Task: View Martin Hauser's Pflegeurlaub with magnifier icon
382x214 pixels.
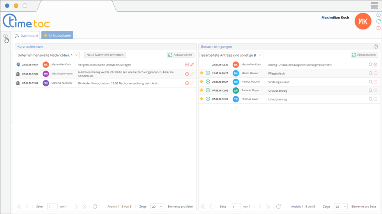Action: 370,73
